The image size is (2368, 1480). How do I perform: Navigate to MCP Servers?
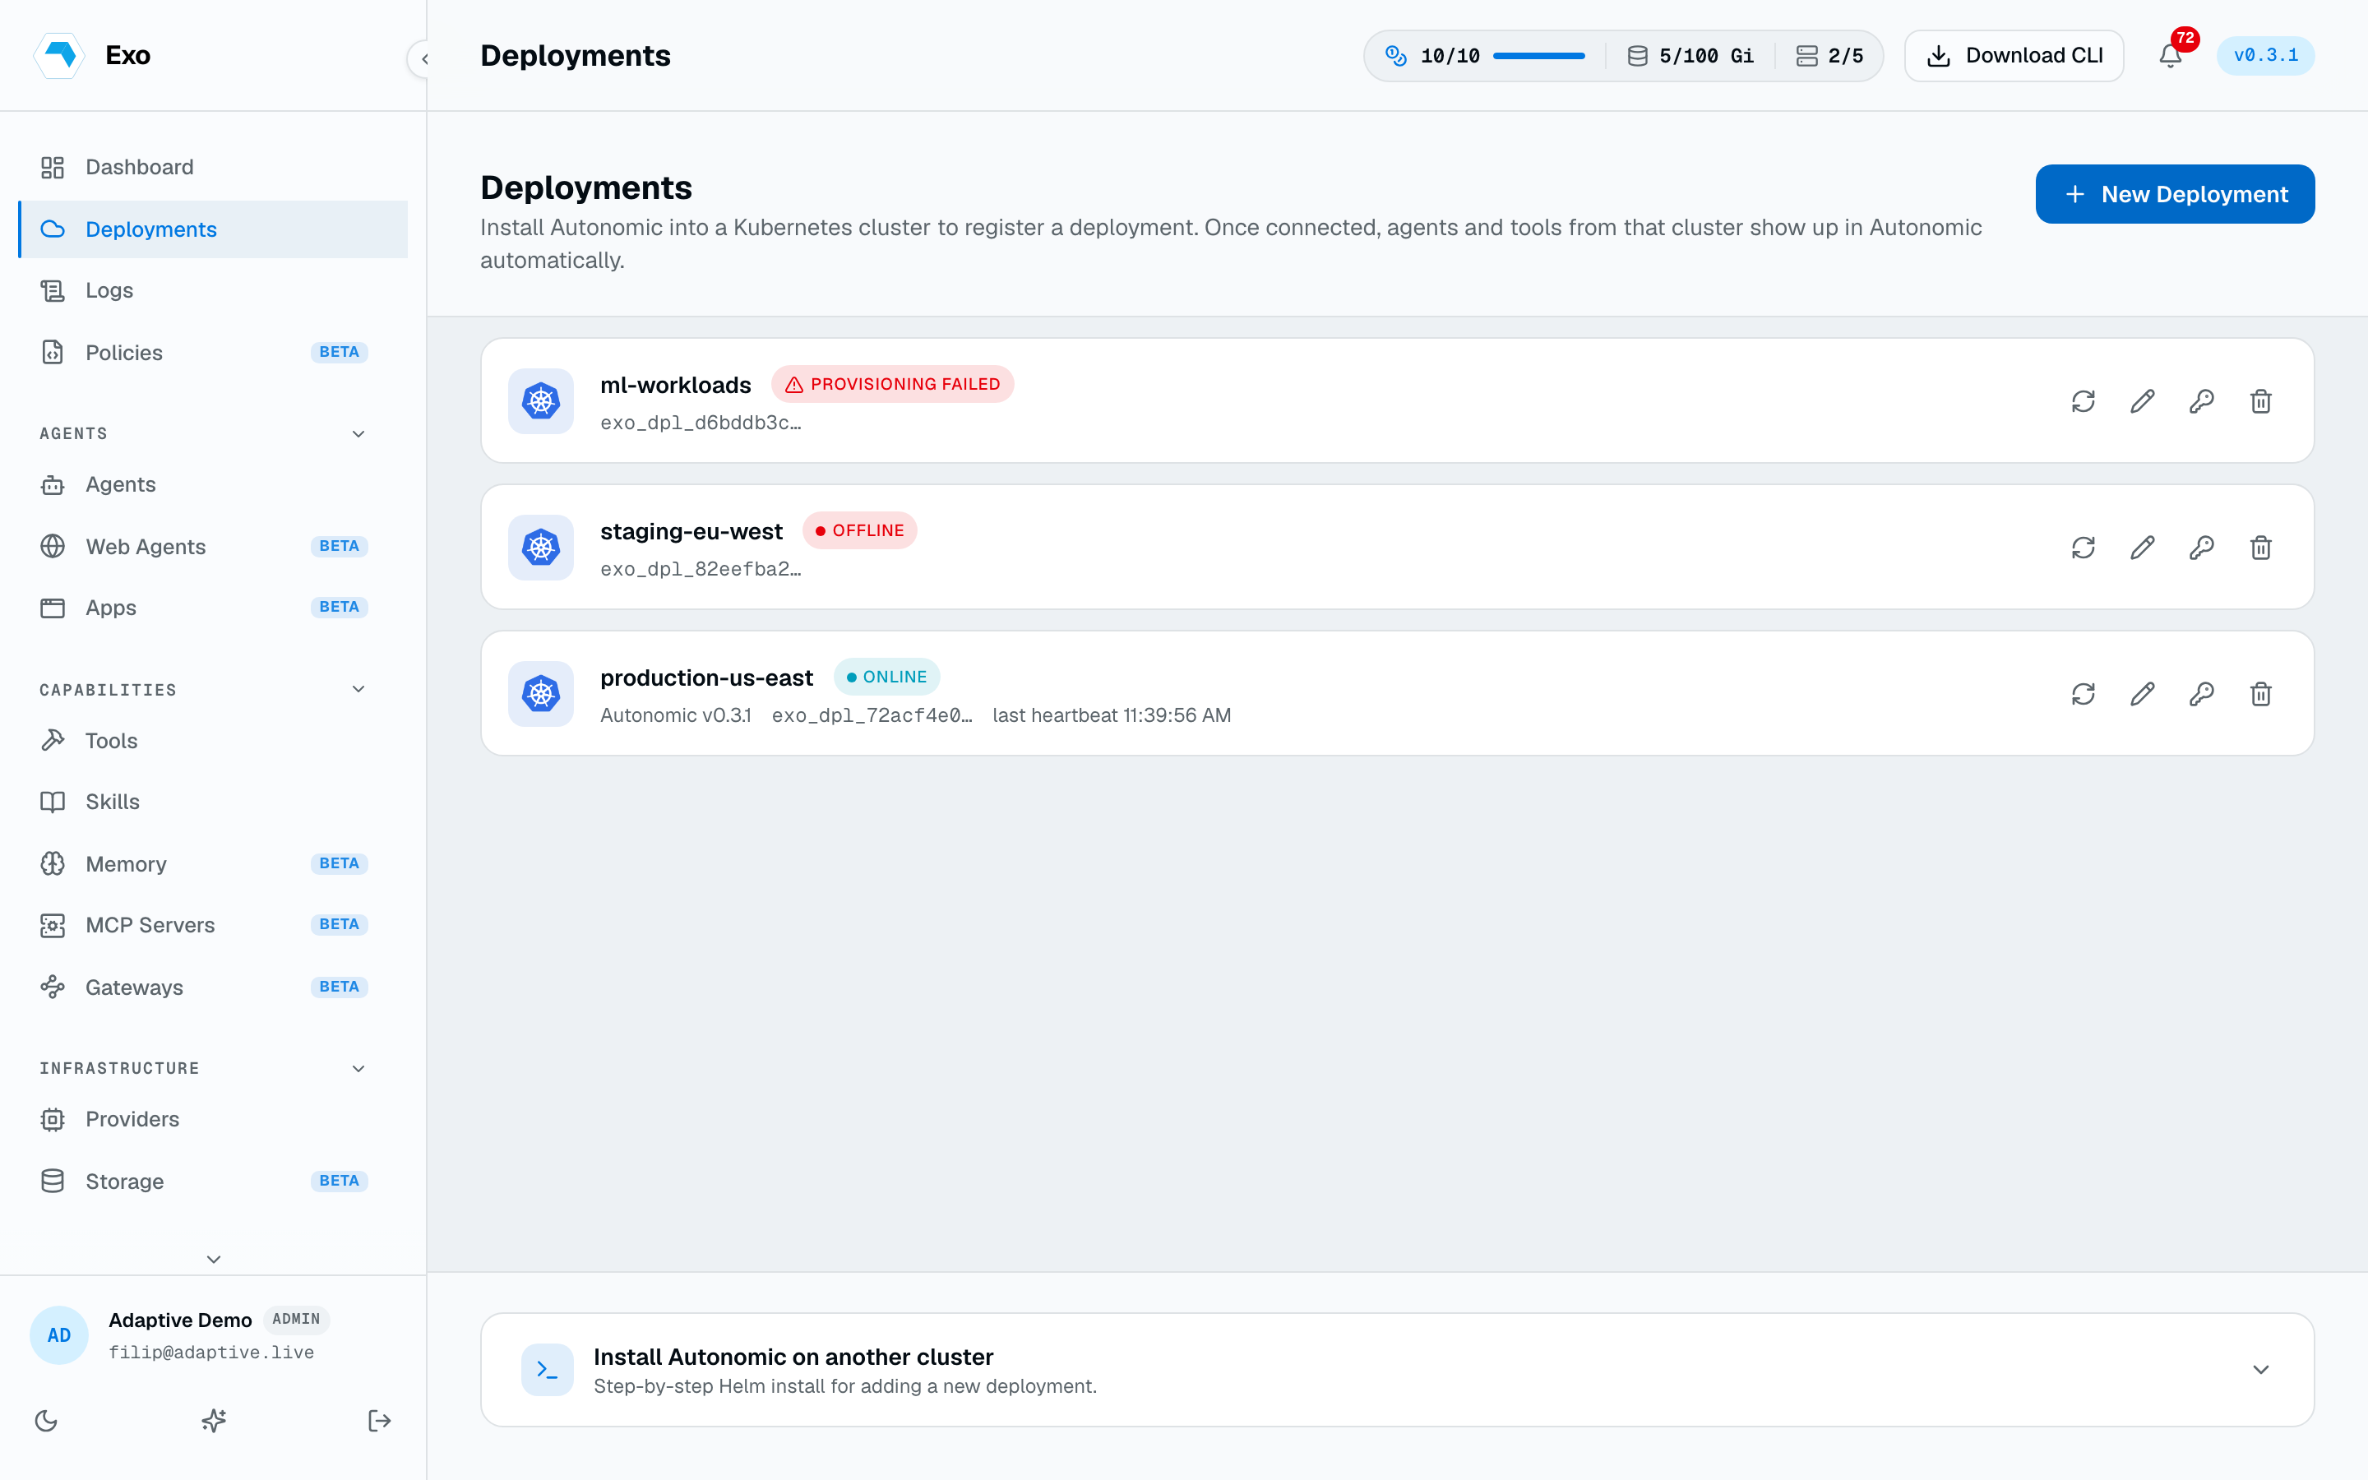click(x=213, y=925)
